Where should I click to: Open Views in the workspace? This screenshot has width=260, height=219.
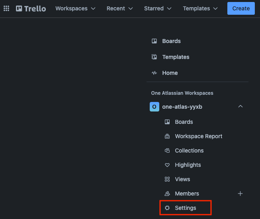(x=182, y=179)
